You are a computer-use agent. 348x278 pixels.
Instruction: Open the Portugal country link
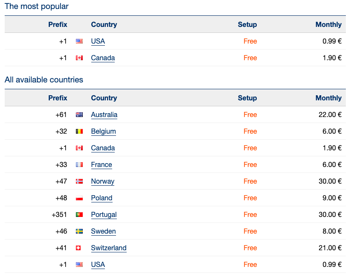pos(104,215)
